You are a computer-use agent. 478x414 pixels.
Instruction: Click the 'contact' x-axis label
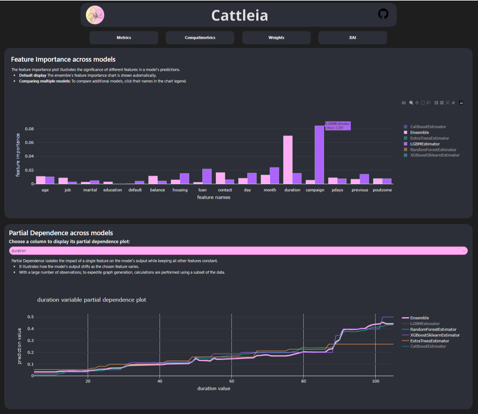coord(225,190)
